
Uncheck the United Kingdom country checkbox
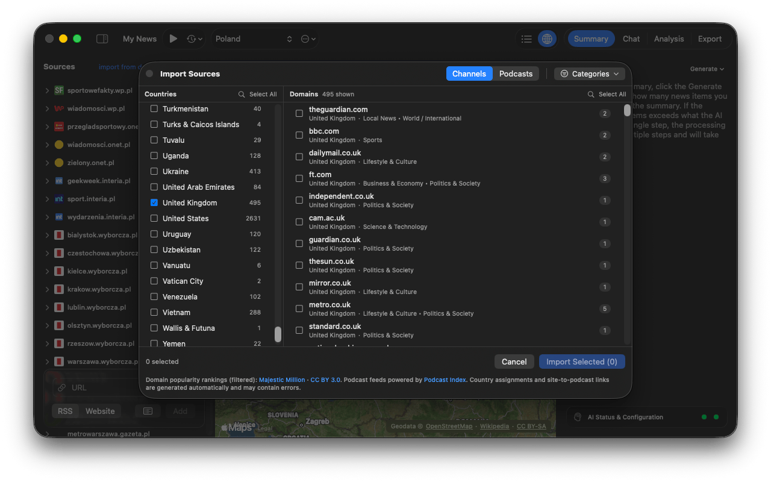tap(154, 203)
